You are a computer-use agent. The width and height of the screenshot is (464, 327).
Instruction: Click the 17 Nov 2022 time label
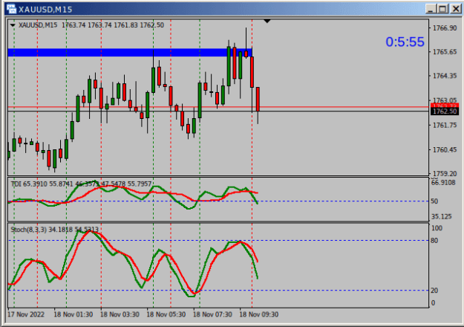[26, 314]
